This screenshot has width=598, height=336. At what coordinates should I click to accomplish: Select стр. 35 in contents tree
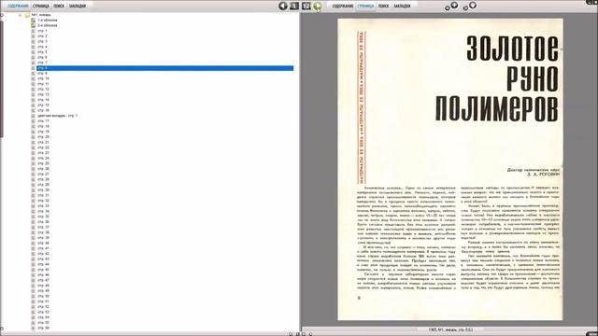[43, 217]
